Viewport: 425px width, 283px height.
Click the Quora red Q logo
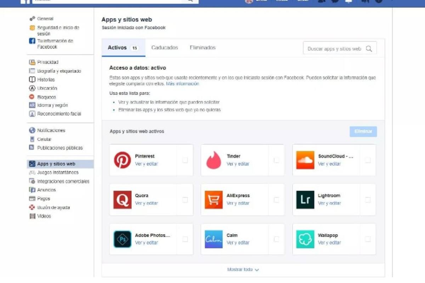pos(123,200)
